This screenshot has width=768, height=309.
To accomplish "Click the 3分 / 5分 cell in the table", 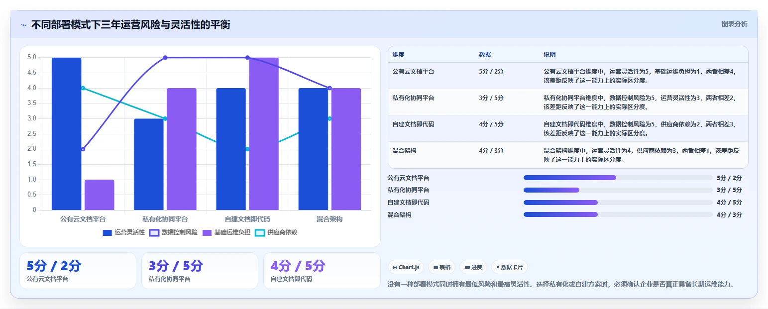I will tap(491, 98).
